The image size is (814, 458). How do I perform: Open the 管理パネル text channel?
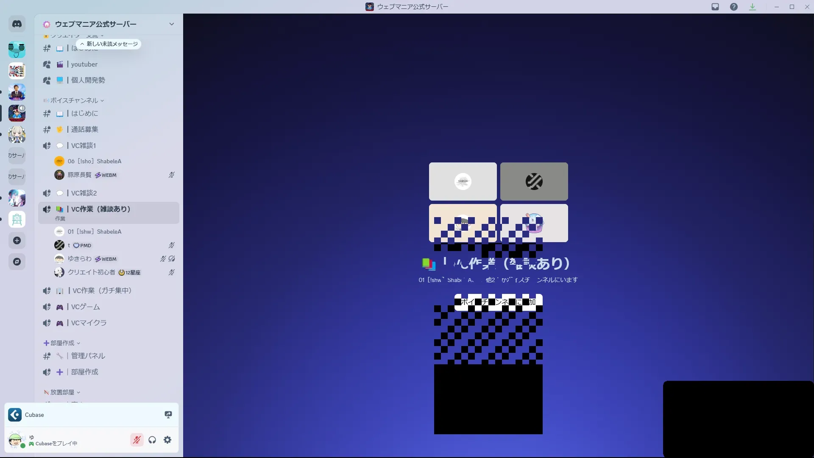[x=88, y=356]
